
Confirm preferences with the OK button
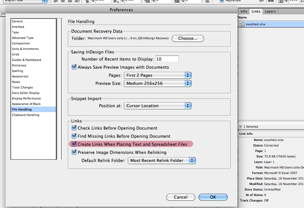[213, 197]
